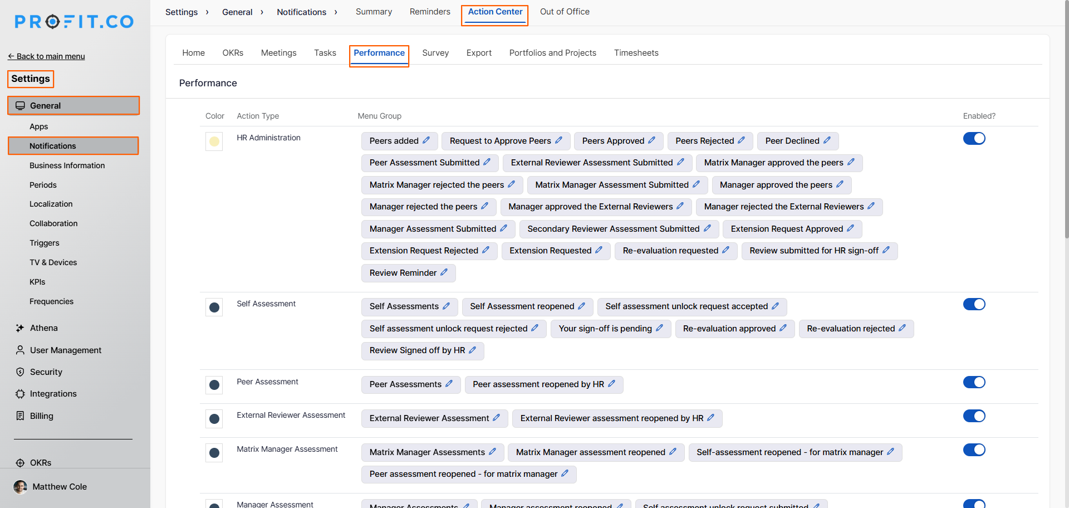Click the chevron after Settings breadcrumb

pyautogui.click(x=207, y=12)
